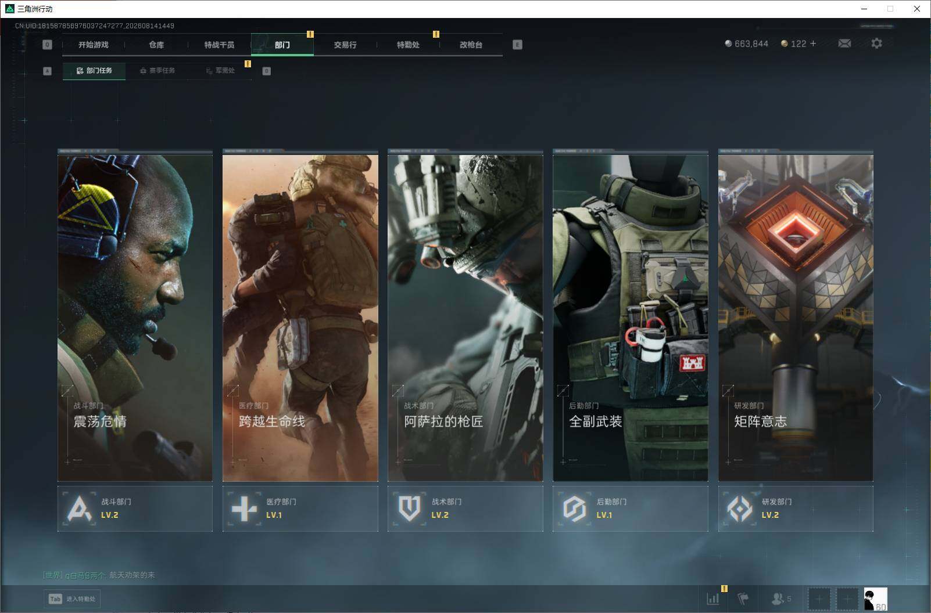Click the medical department cross emblem

(x=244, y=509)
